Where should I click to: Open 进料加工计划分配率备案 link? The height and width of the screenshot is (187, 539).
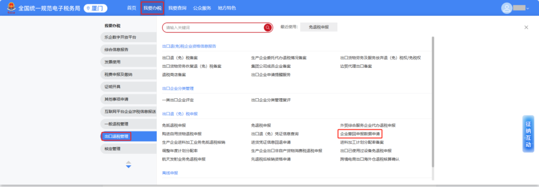362,142
